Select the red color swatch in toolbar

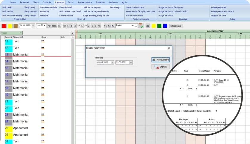[4, 26]
